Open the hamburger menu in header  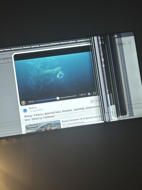(130, 43)
